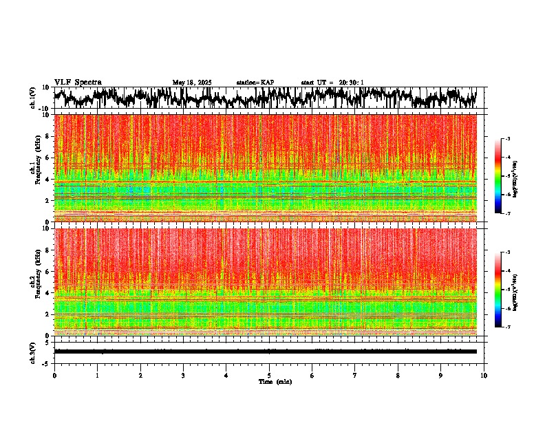Click the ch.2 "Frequency (kHz)" axis label
The width and height of the screenshot is (545, 421).
[39, 274]
